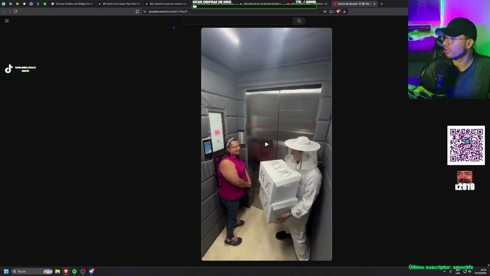Open site settings icon beside the URL
490x276 pixels.
coord(145,11)
